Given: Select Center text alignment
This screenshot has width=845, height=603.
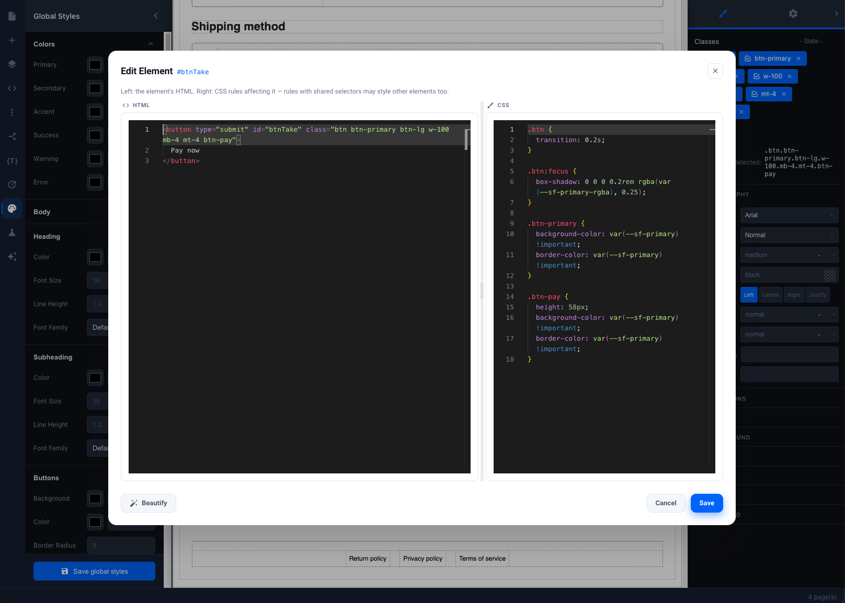Looking at the screenshot, I should (771, 295).
